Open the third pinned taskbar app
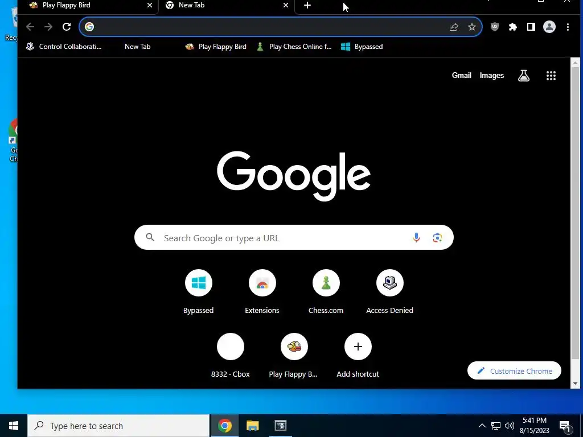The height and width of the screenshot is (437, 583). tap(280, 426)
